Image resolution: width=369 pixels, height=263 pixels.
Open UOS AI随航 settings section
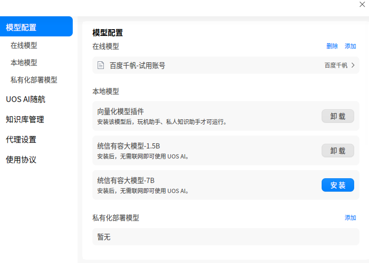click(x=25, y=99)
